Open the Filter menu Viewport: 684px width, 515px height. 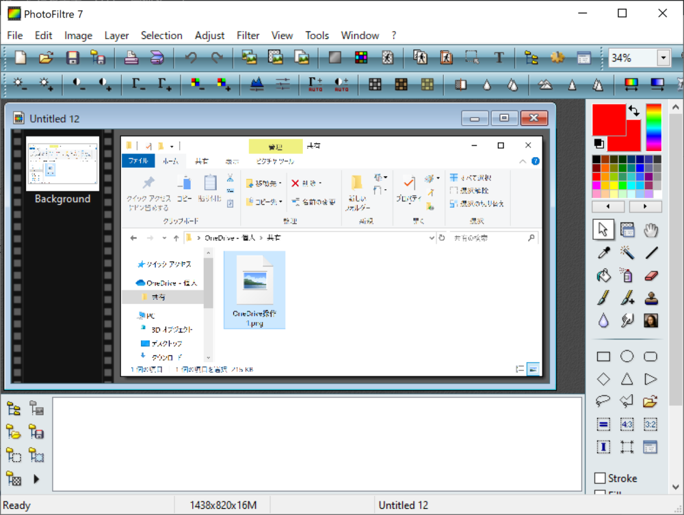coord(248,36)
